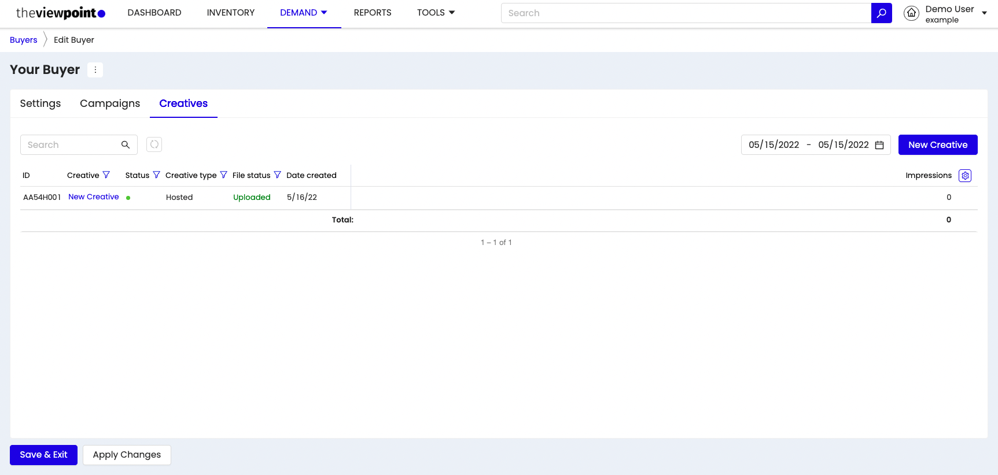The image size is (998, 475).
Task: Click the Edit Buyer breadcrumb text
Action: click(x=74, y=40)
